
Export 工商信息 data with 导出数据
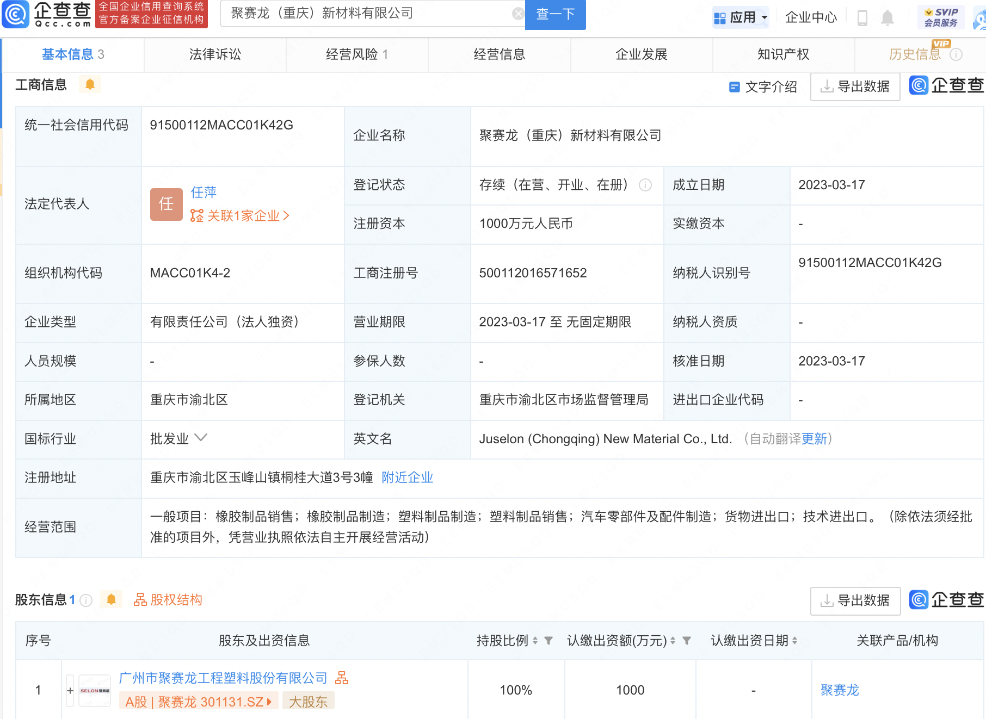[x=855, y=86]
